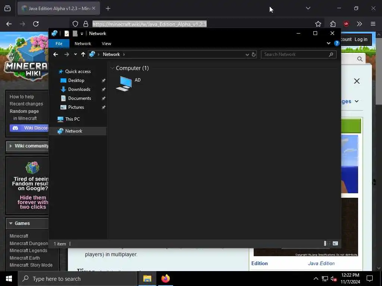Open Firefox extensions puzzle icon
The height and width of the screenshot is (286, 382).
click(x=333, y=24)
